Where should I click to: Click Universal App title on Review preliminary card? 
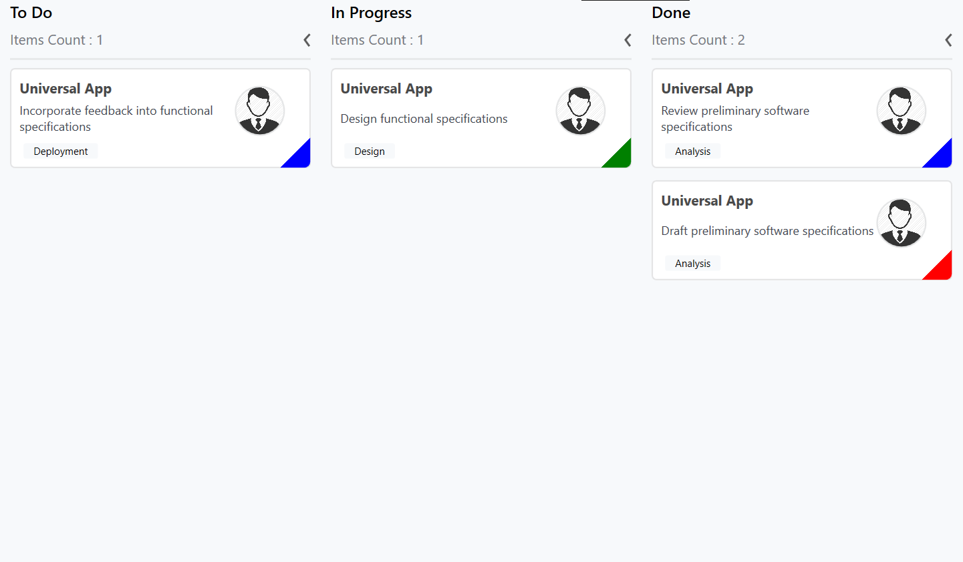pyautogui.click(x=707, y=89)
